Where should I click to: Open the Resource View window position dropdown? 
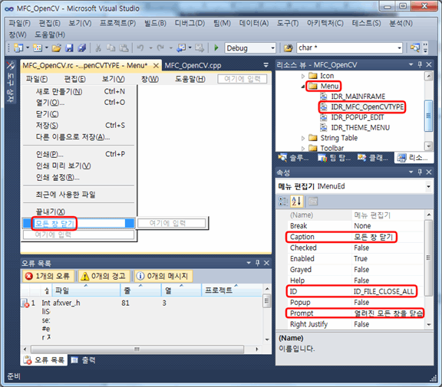pos(411,64)
